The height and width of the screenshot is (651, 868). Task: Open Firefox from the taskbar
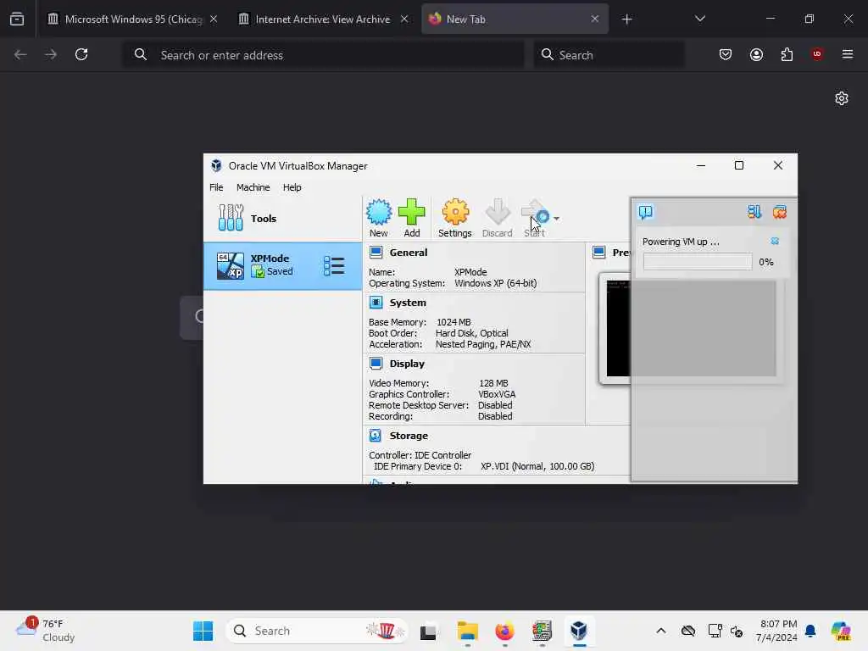(504, 631)
